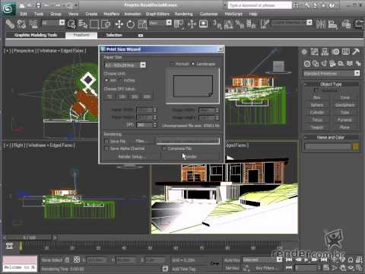Click the object color swatch
Screen dimensions: 365x274
(x=356, y=146)
